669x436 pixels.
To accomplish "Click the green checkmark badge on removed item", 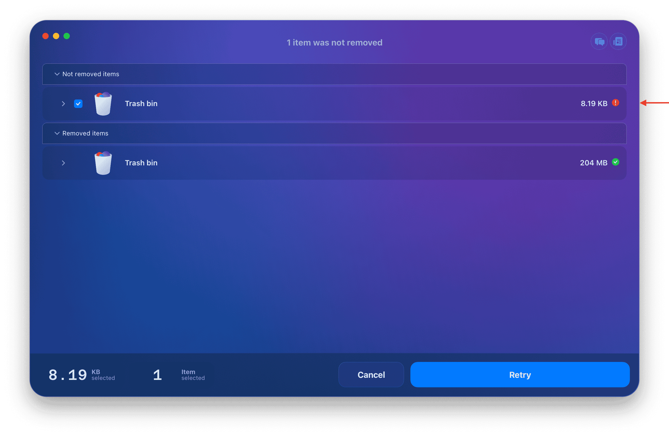I will coord(616,162).
